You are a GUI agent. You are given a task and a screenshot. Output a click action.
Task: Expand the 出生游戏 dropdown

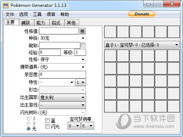tap(63, 105)
